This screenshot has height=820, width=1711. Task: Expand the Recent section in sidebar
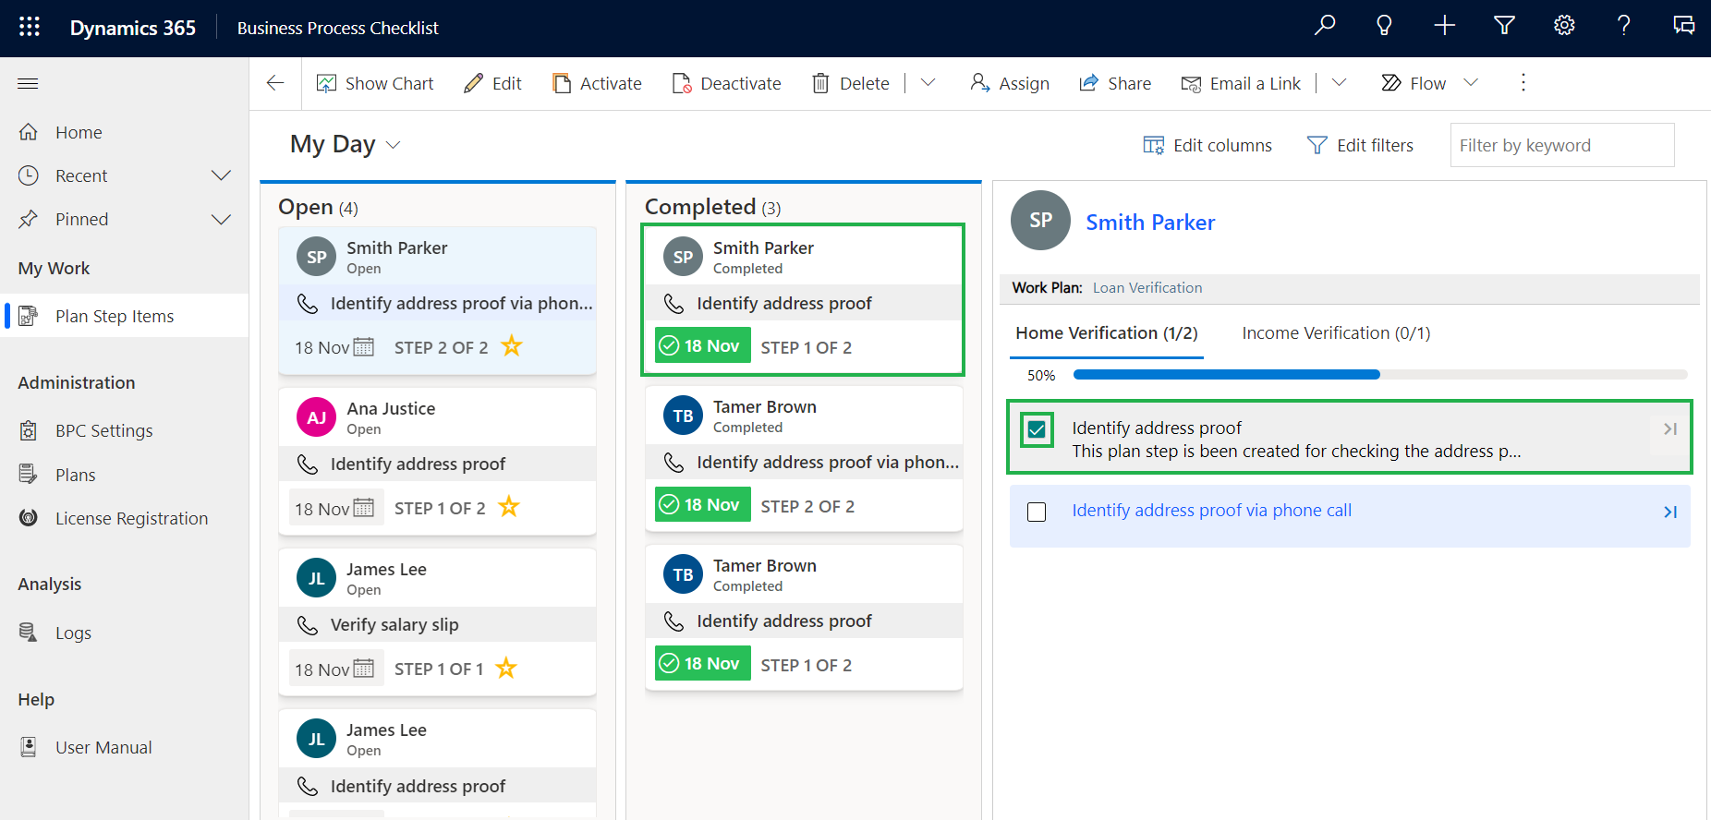[x=221, y=175]
